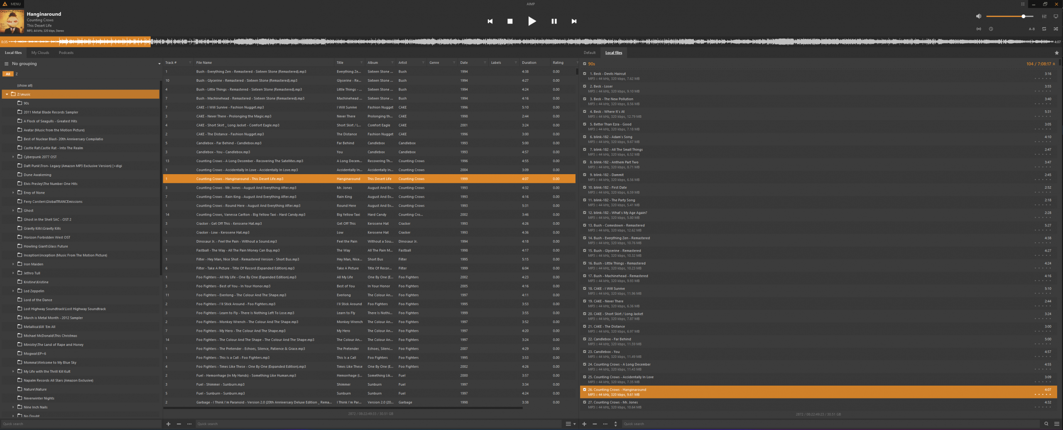Open the scheduler clock icon
Image resolution: width=1063 pixels, height=430 pixels.
(x=991, y=29)
